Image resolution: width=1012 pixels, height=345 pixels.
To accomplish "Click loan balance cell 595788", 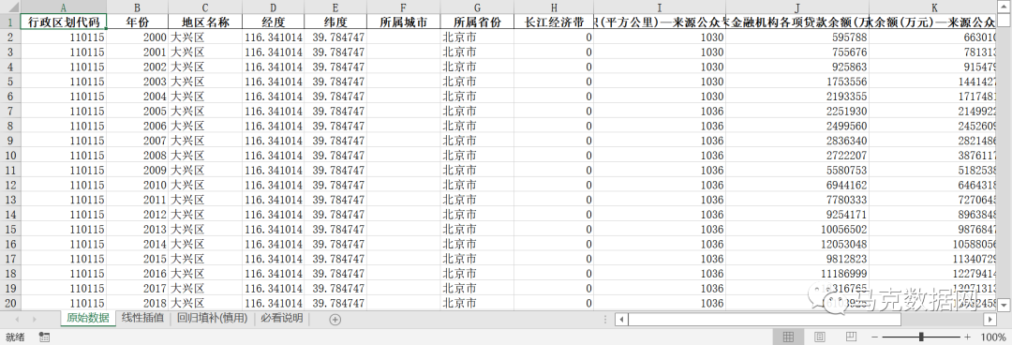I will click(x=797, y=37).
